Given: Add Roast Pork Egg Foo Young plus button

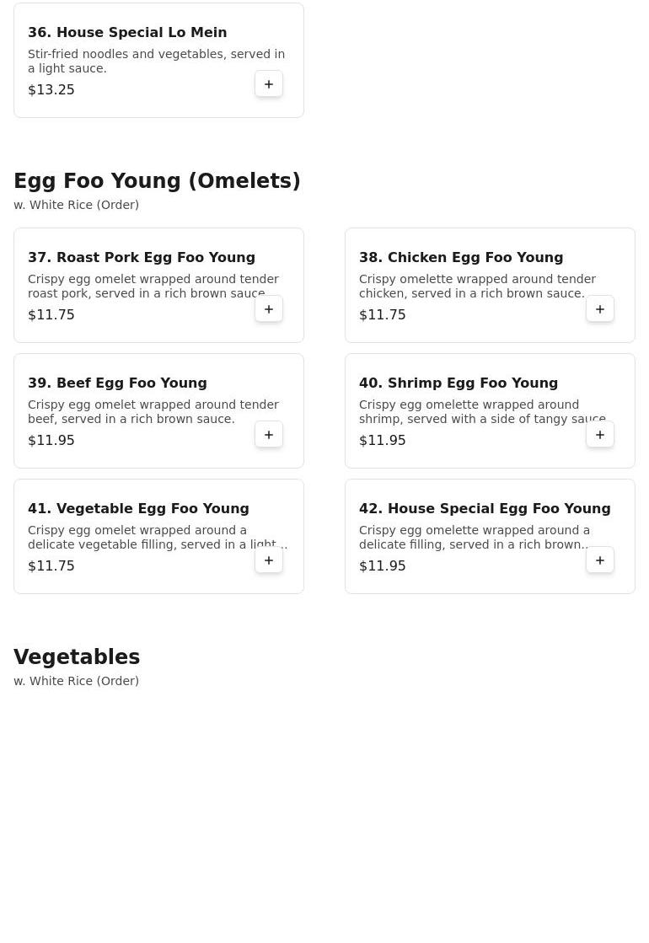Looking at the screenshot, I should pyautogui.click(x=269, y=309).
